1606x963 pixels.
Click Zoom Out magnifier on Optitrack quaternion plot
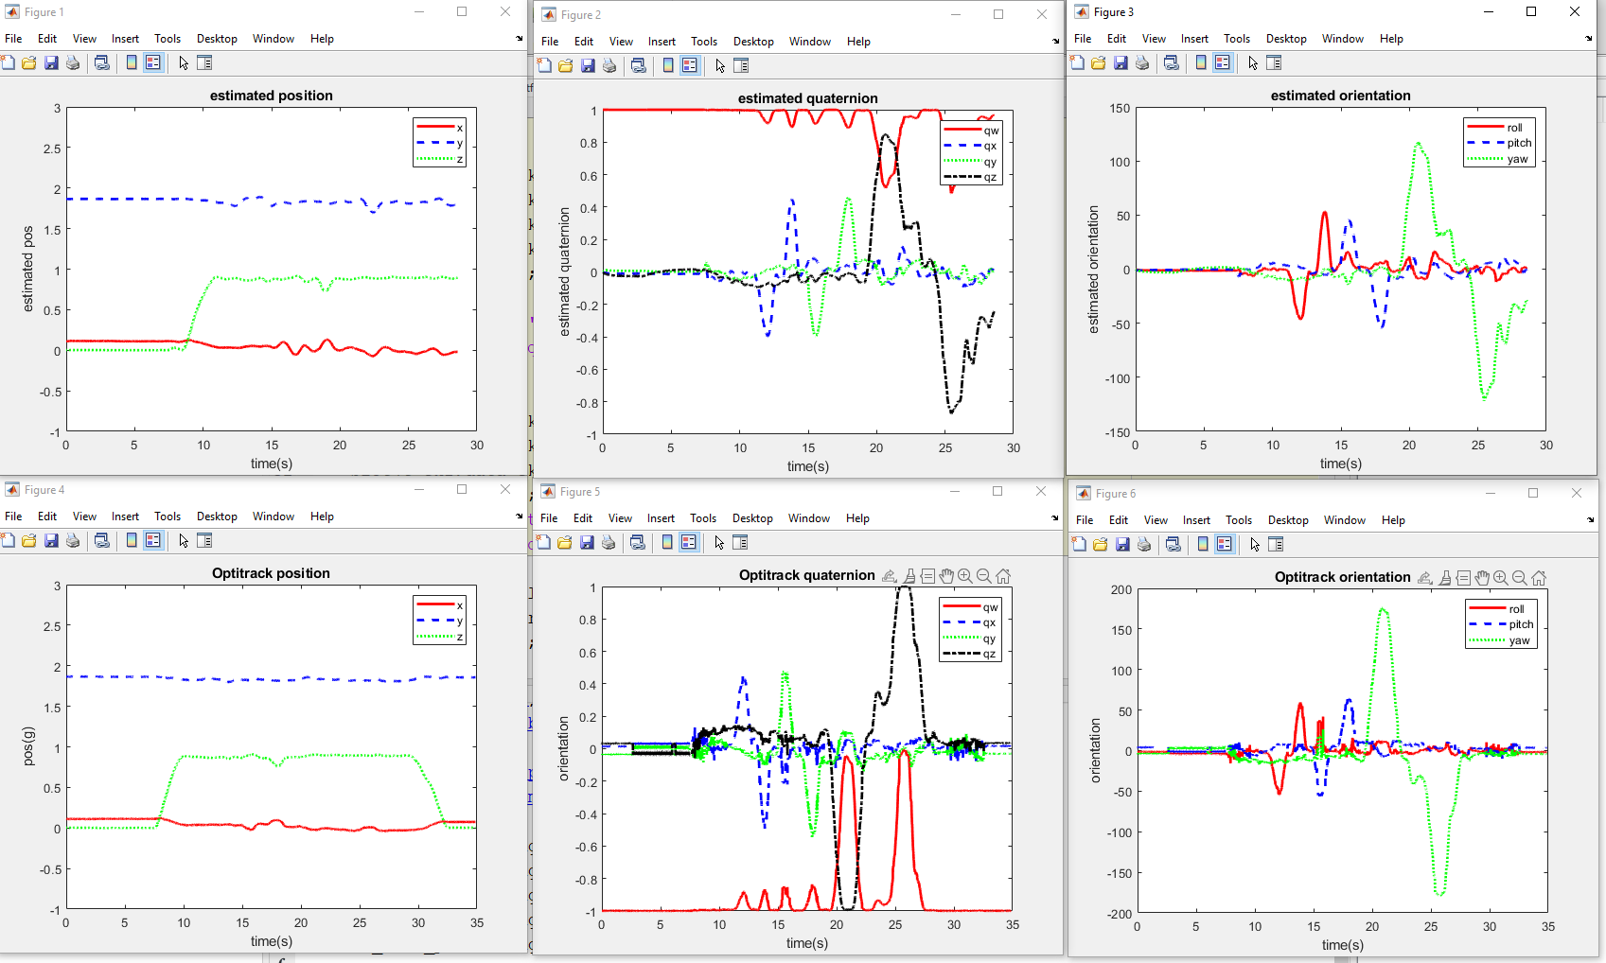(x=984, y=576)
